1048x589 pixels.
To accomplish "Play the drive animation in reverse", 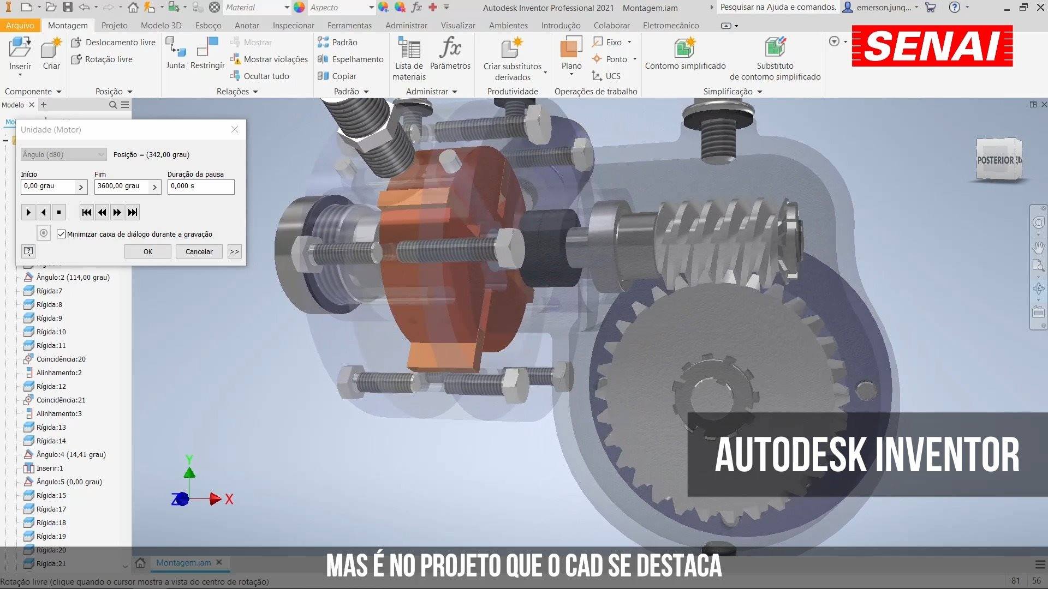I will [x=44, y=212].
